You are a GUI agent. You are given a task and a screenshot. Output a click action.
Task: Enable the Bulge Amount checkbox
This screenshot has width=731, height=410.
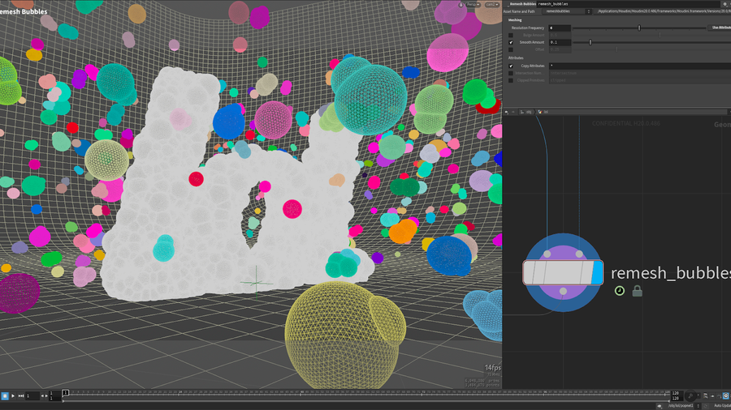511,35
